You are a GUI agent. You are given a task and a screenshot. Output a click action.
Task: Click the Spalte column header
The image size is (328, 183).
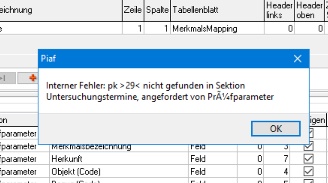(x=157, y=10)
